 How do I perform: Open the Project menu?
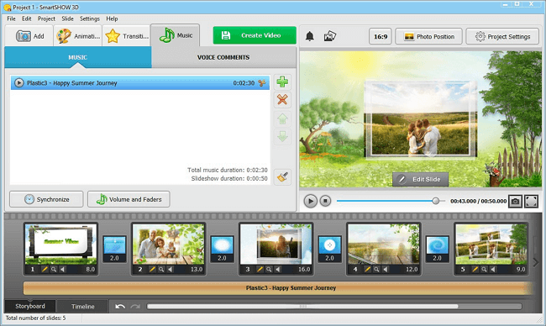tap(46, 18)
